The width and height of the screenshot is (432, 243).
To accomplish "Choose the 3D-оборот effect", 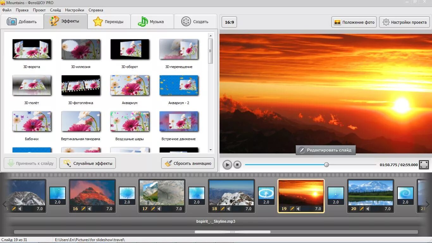I will tap(130, 49).
